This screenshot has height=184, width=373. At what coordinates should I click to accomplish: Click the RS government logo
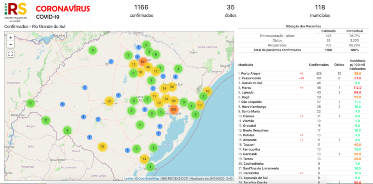click(x=15, y=12)
